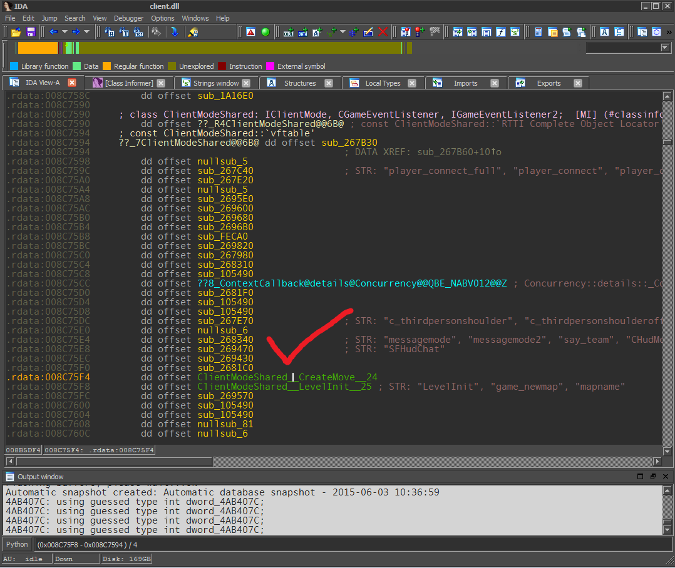The width and height of the screenshot is (675, 568).
Task: Click the script file run icon
Action: tap(567, 33)
